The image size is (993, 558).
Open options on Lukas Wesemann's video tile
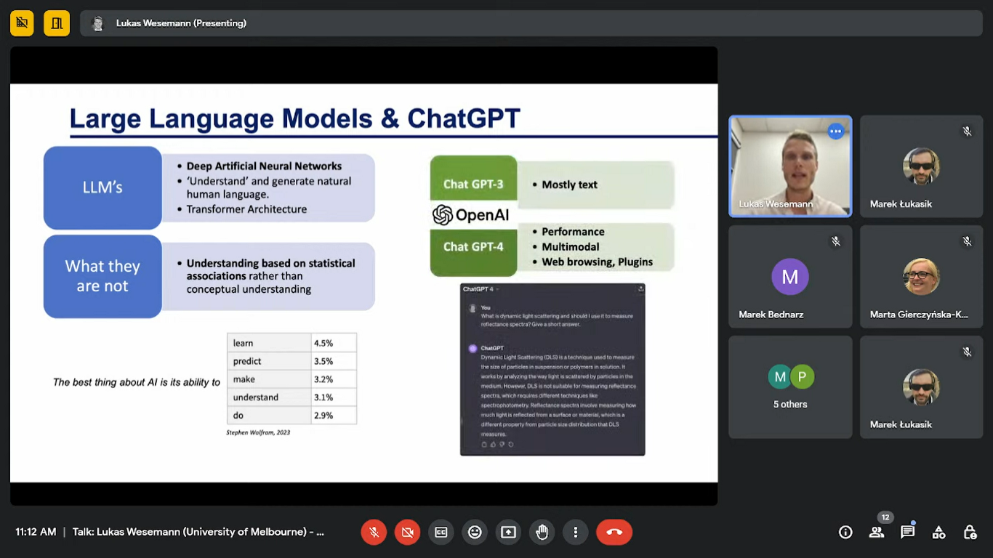tap(835, 132)
